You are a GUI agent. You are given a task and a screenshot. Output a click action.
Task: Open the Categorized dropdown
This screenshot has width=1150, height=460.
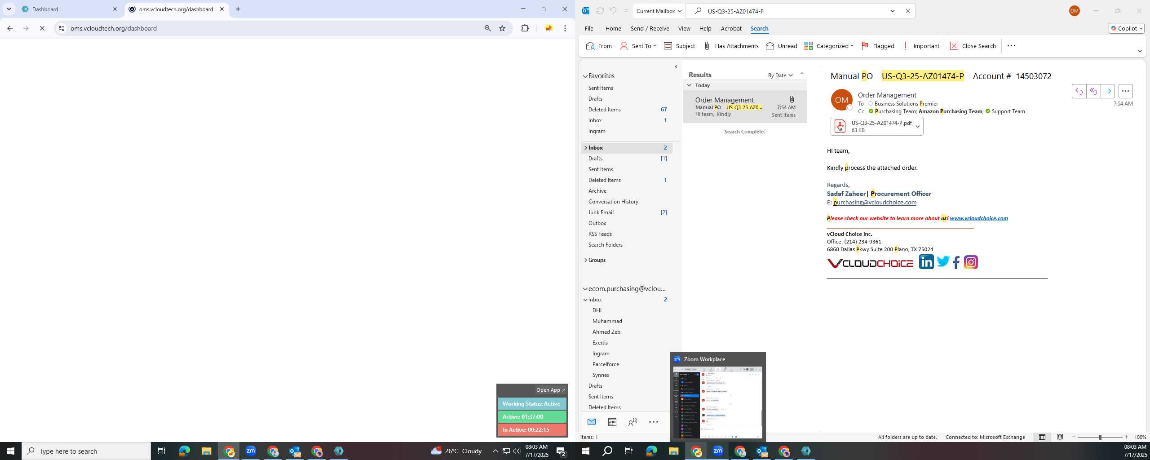(x=829, y=46)
